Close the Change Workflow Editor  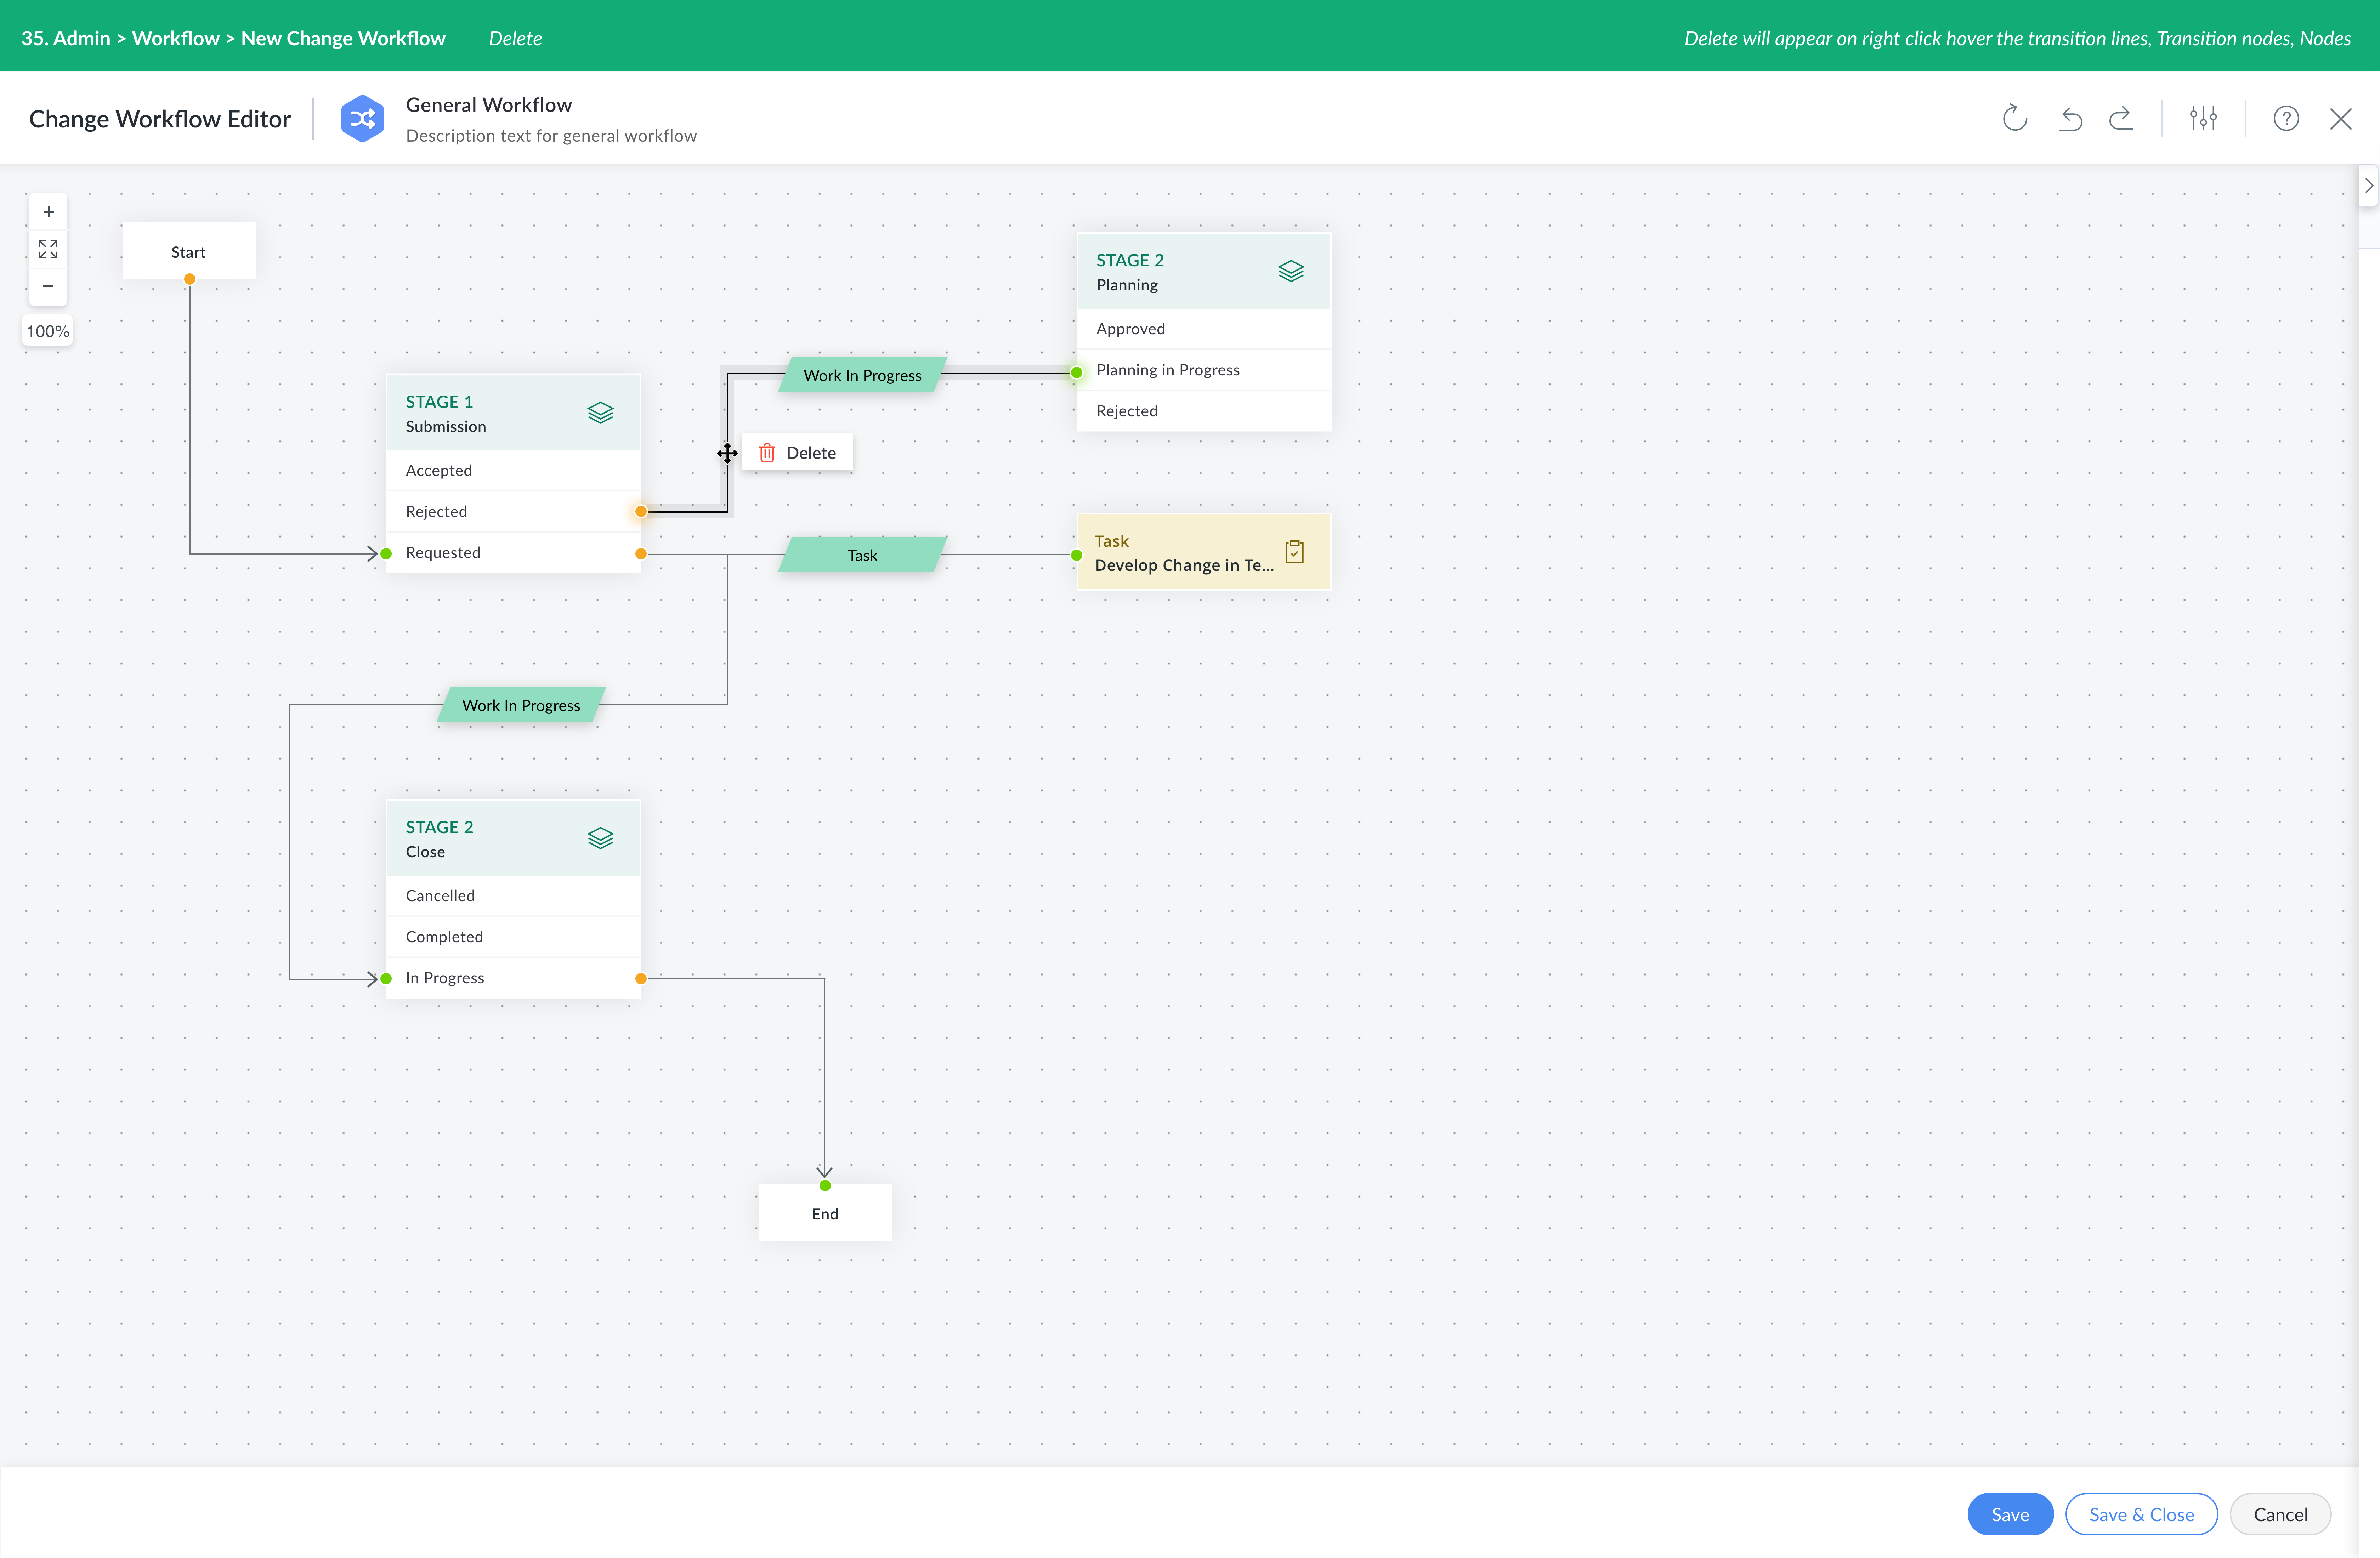(x=2341, y=119)
